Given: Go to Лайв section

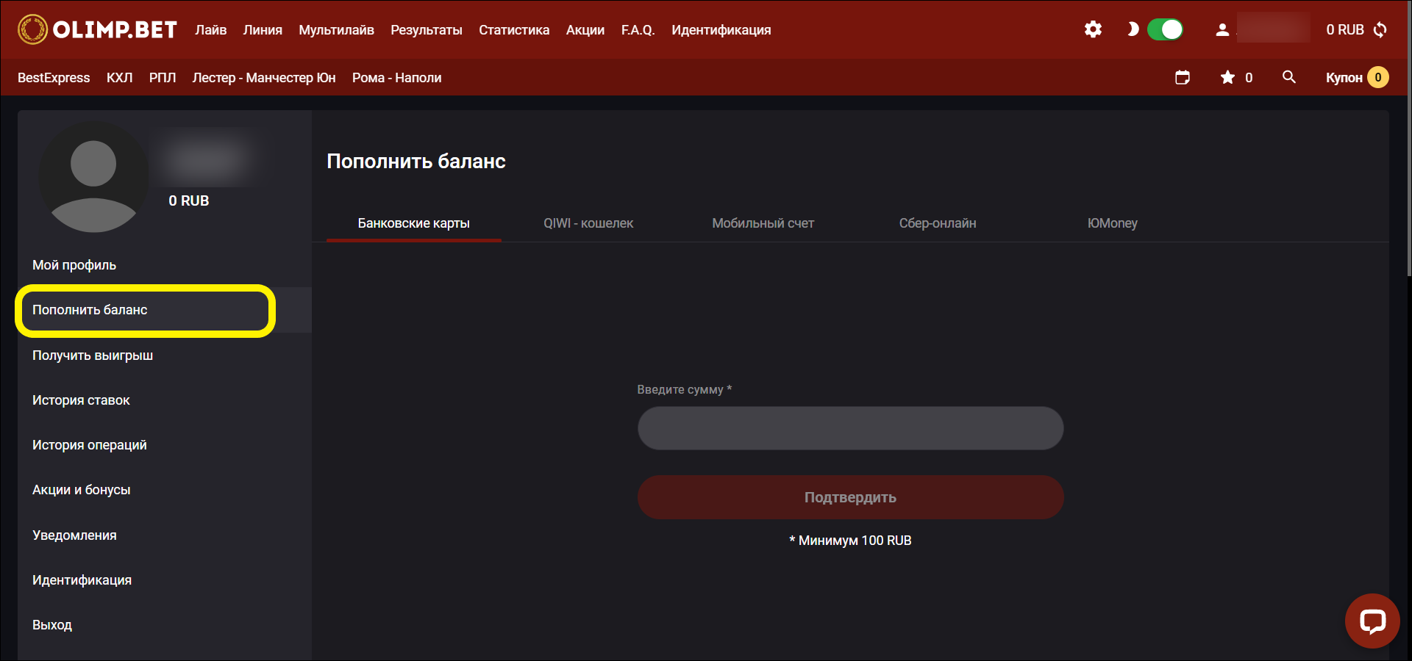Looking at the screenshot, I should coord(210,30).
